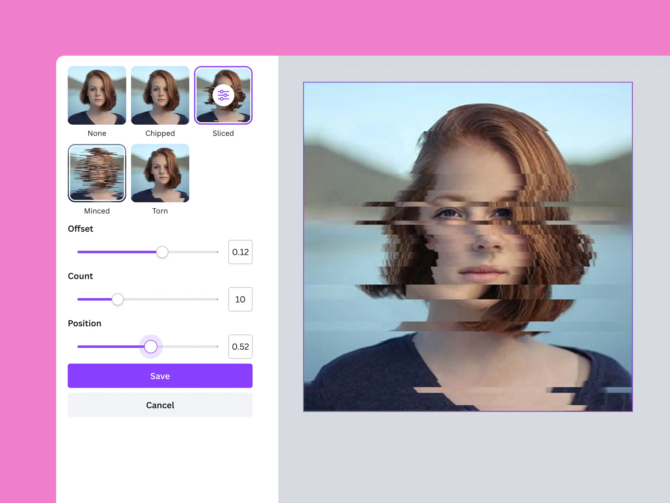Focus the Offset value field showing 0.12
This screenshot has width=670, height=503.
click(240, 252)
